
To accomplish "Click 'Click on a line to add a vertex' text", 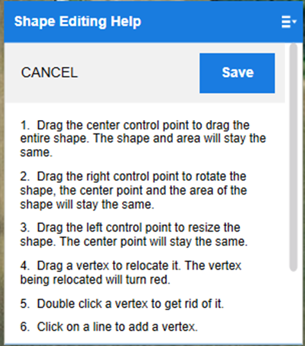I will pos(117,327).
